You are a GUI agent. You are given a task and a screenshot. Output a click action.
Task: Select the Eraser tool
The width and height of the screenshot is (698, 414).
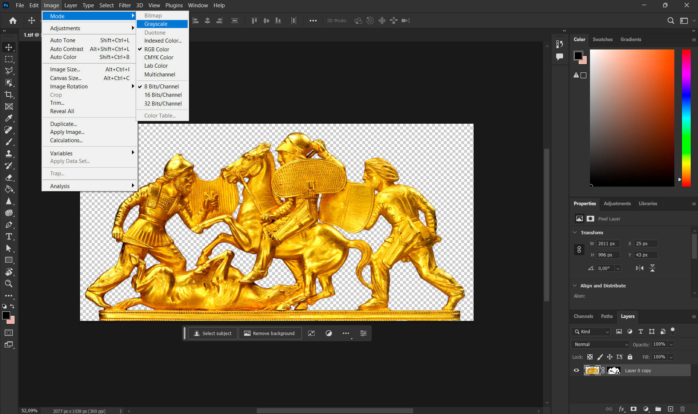click(x=9, y=178)
